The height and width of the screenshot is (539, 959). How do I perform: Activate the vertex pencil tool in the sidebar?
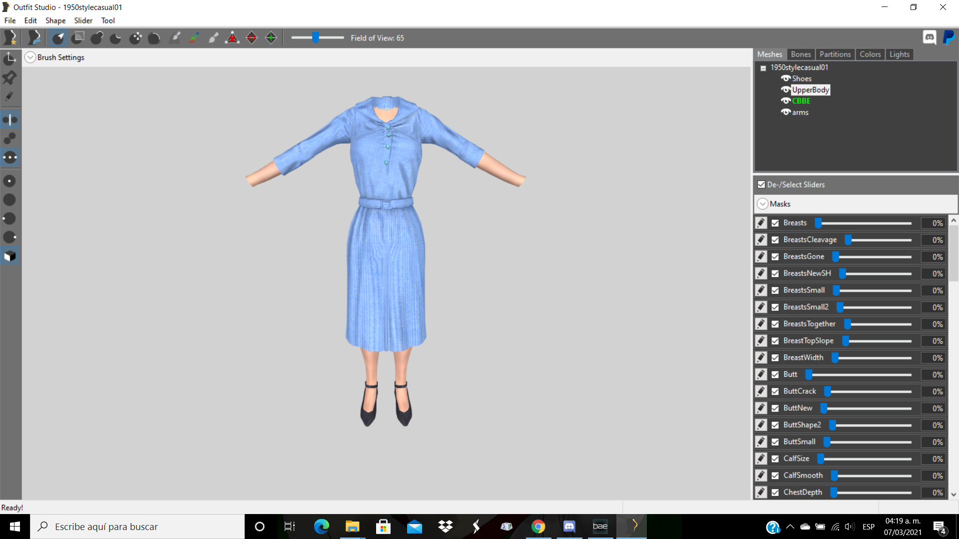10,97
